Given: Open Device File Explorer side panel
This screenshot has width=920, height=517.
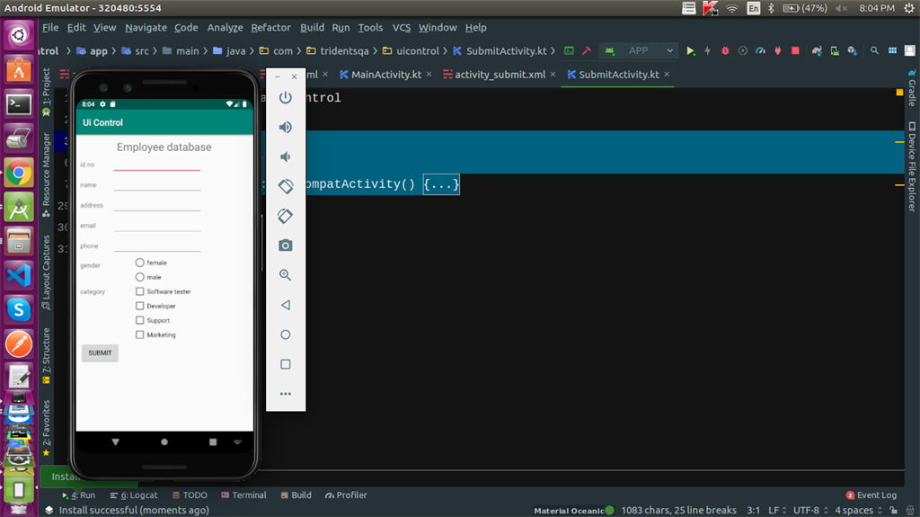Looking at the screenshot, I should 912,167.
